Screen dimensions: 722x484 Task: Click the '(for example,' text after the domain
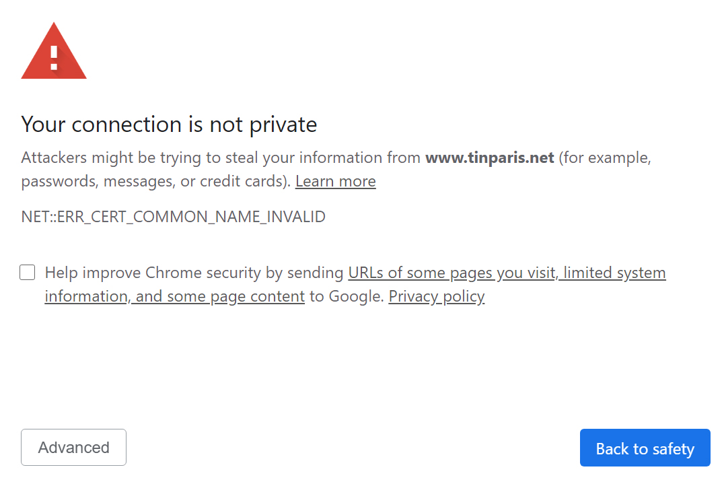coord(605,158)
